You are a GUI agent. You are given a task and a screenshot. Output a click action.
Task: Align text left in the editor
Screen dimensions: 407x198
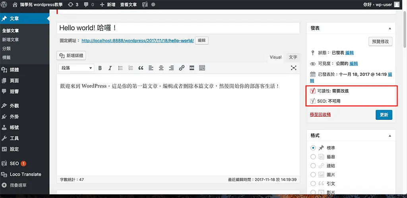tap(151, 68)
